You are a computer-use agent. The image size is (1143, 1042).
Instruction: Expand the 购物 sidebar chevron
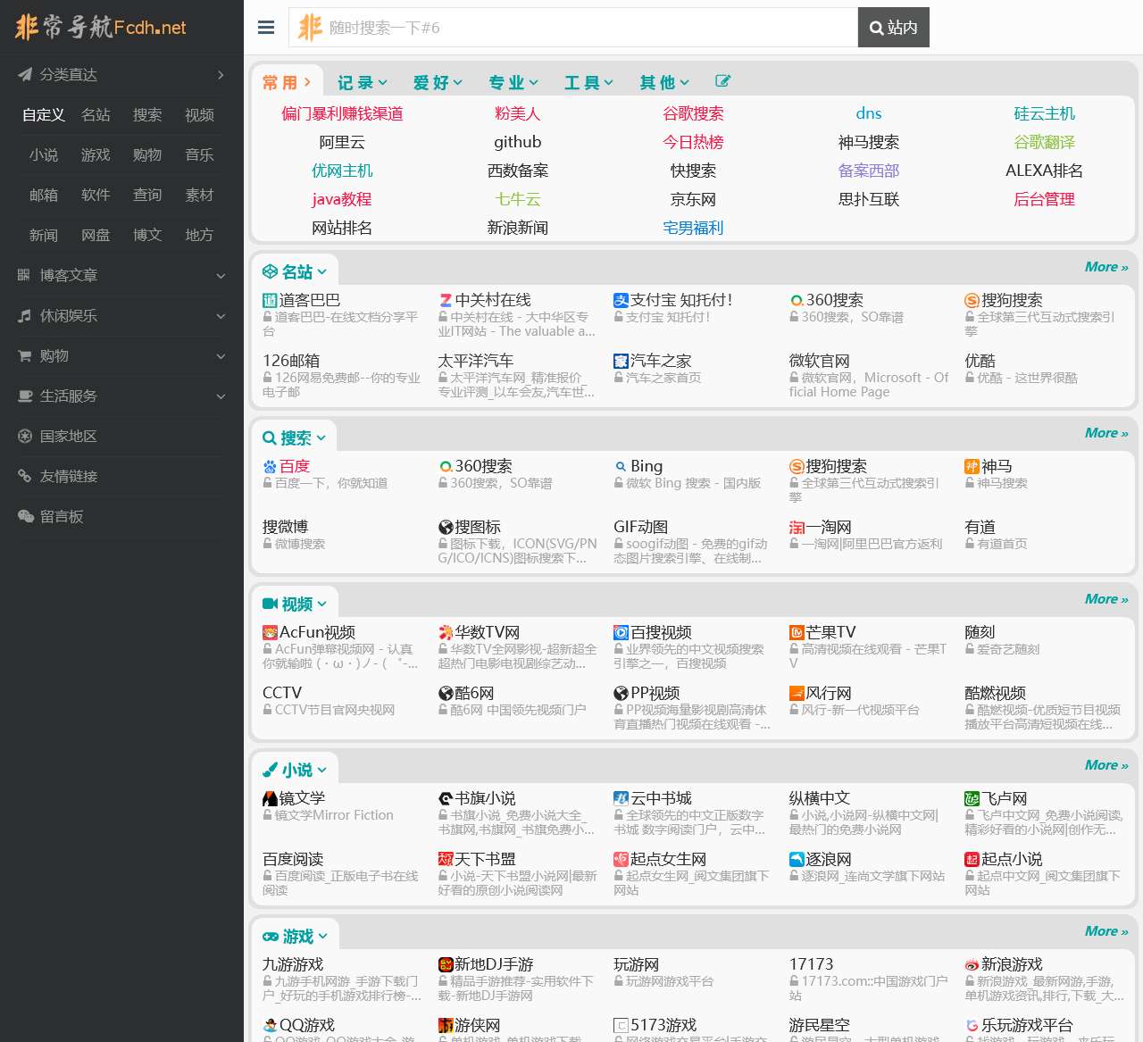221,356
